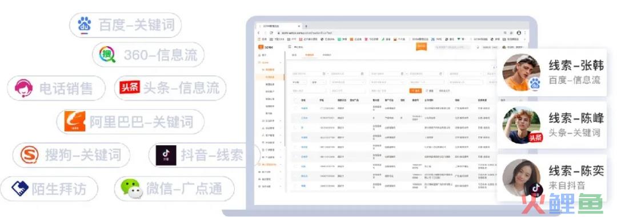
Task: Tick the select-all checkbox in the table header
Action: [x=296, y=100]
